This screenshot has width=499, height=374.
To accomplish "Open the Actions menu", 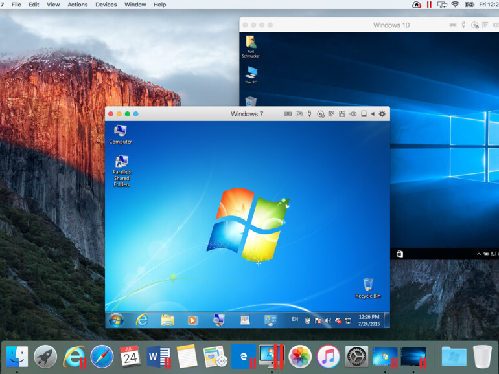I will (x=77, y=5).
